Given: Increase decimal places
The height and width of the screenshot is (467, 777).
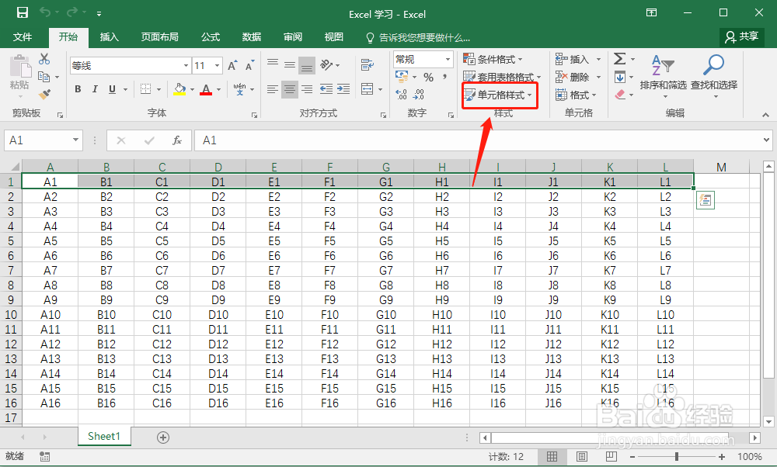Looking at the screenshot, I should [402, 94].
